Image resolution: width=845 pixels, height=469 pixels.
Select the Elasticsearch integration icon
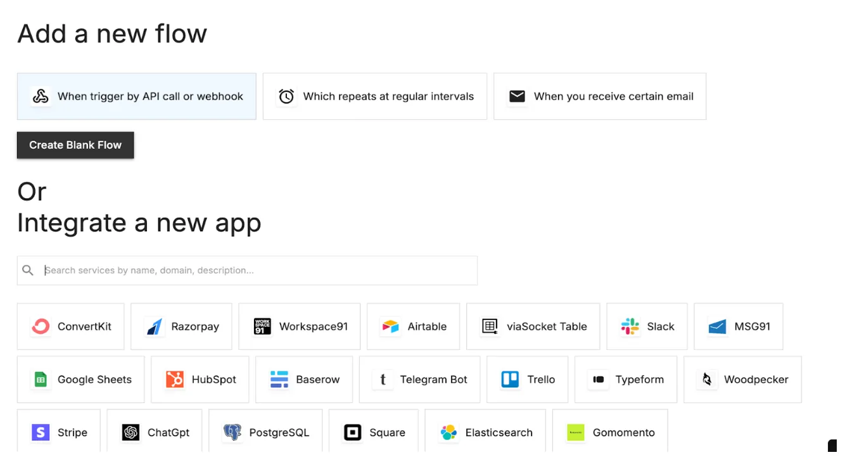[x=448, y=432]
